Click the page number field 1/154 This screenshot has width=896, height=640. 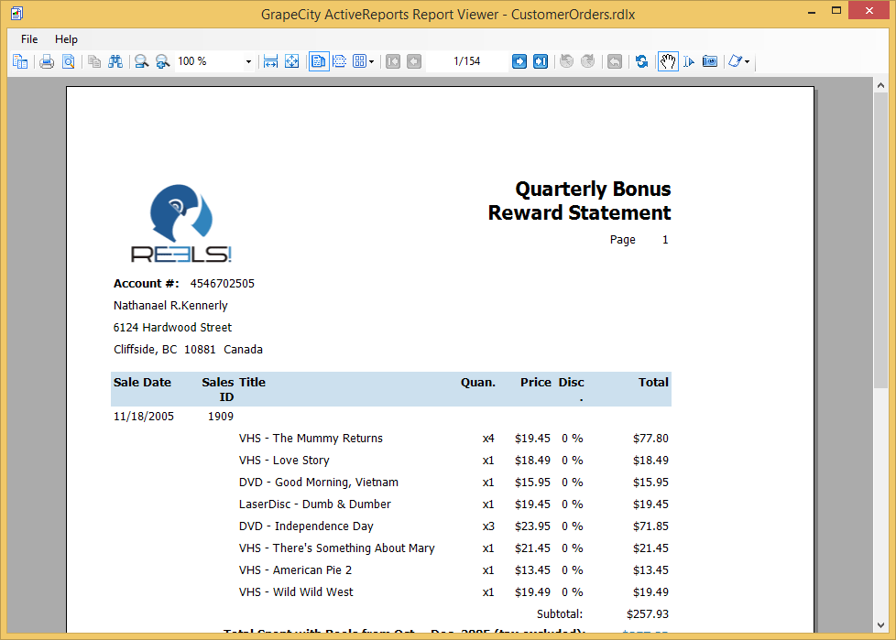466,61
